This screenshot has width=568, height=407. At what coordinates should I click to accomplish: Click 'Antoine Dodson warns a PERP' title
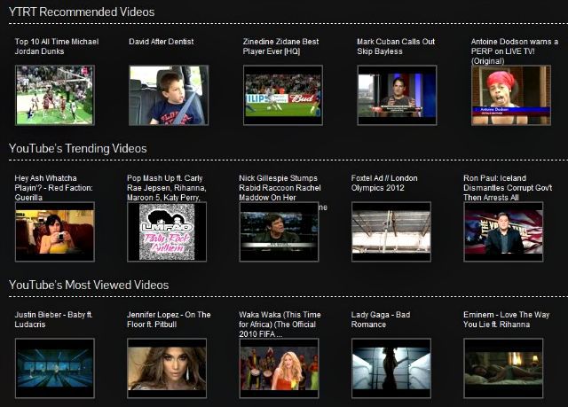515,51
